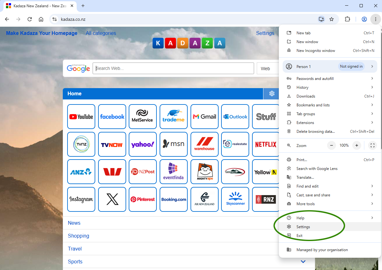Open the GeoNet tile

point(235,172)
